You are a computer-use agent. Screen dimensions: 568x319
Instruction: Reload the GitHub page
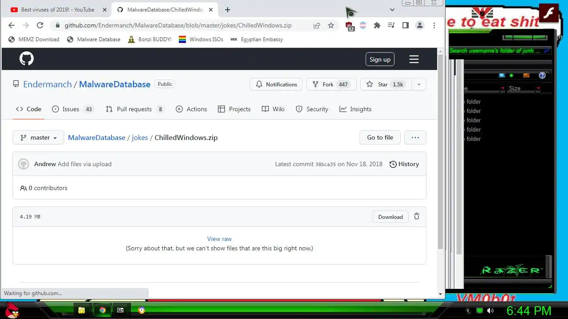pos(40,26)
